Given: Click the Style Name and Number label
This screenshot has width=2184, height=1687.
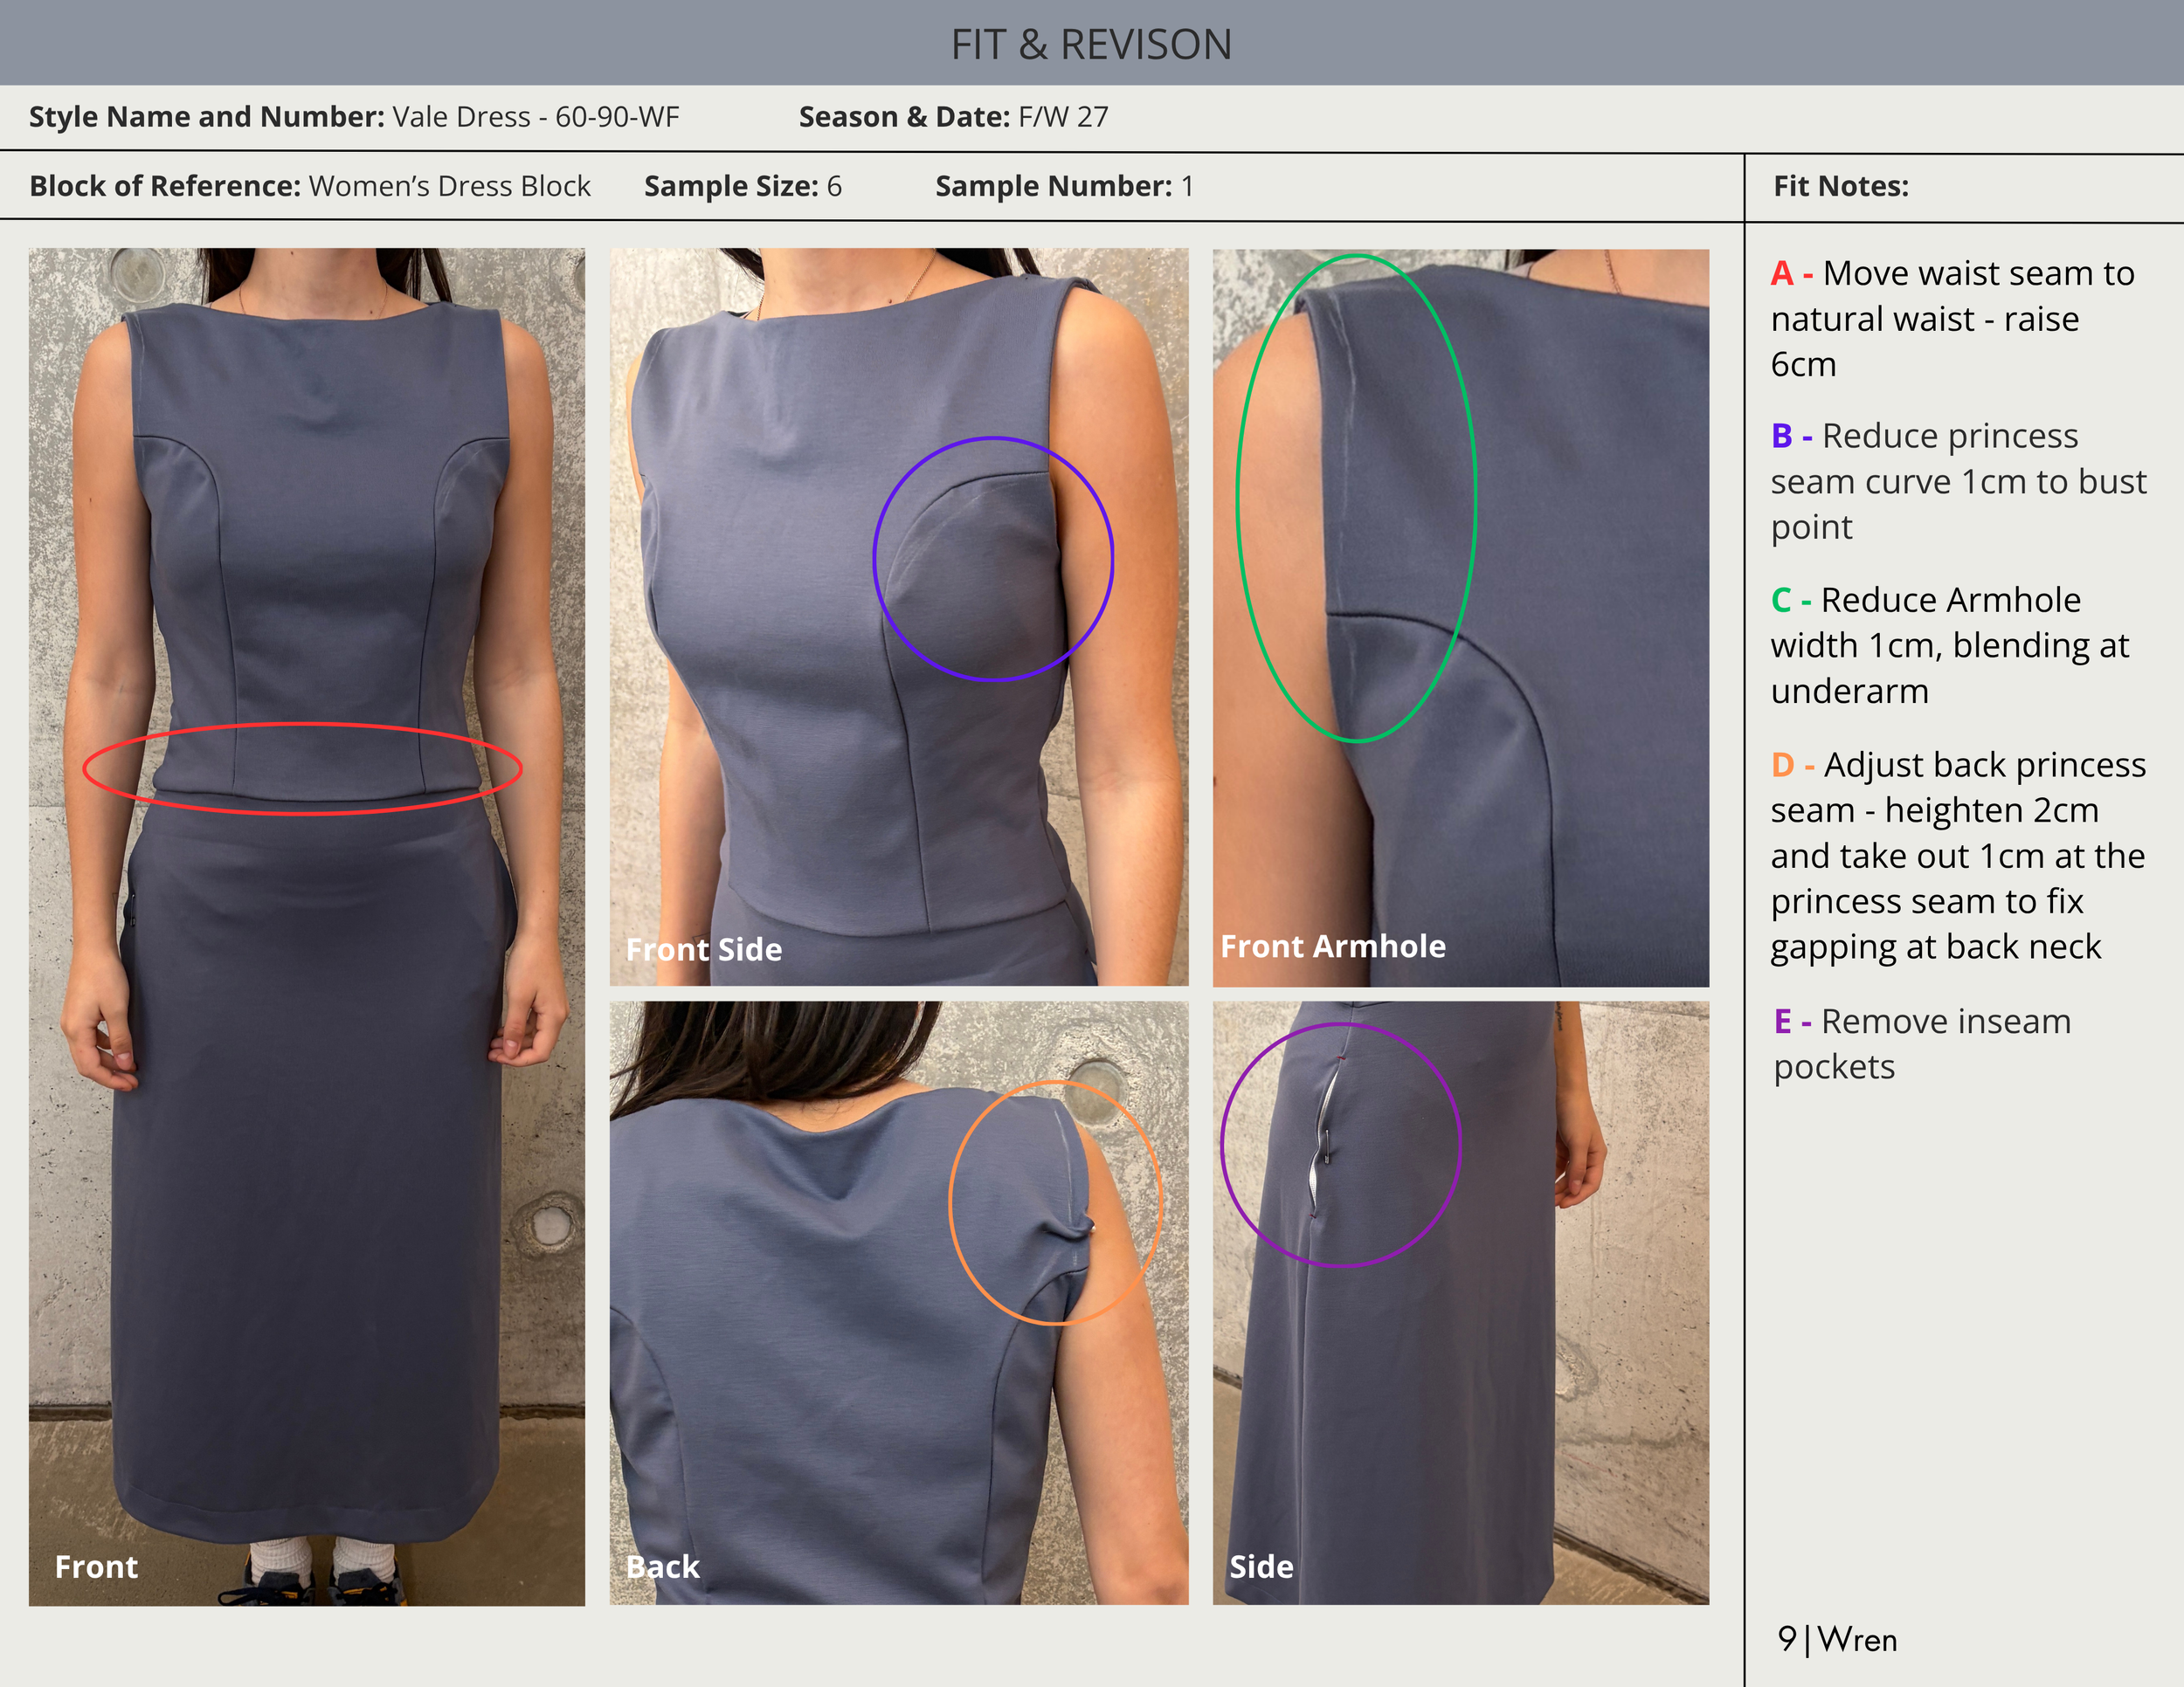Looking at the screenshot, I should (x=206, y=117).
